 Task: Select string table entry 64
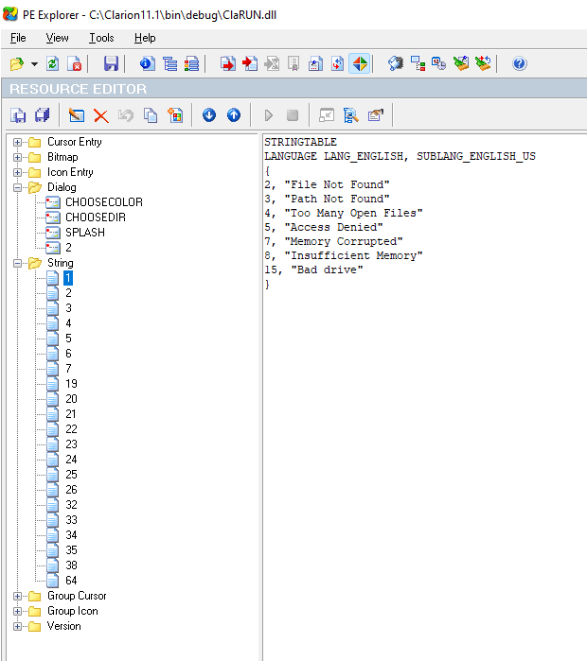[x=71, y=581]
